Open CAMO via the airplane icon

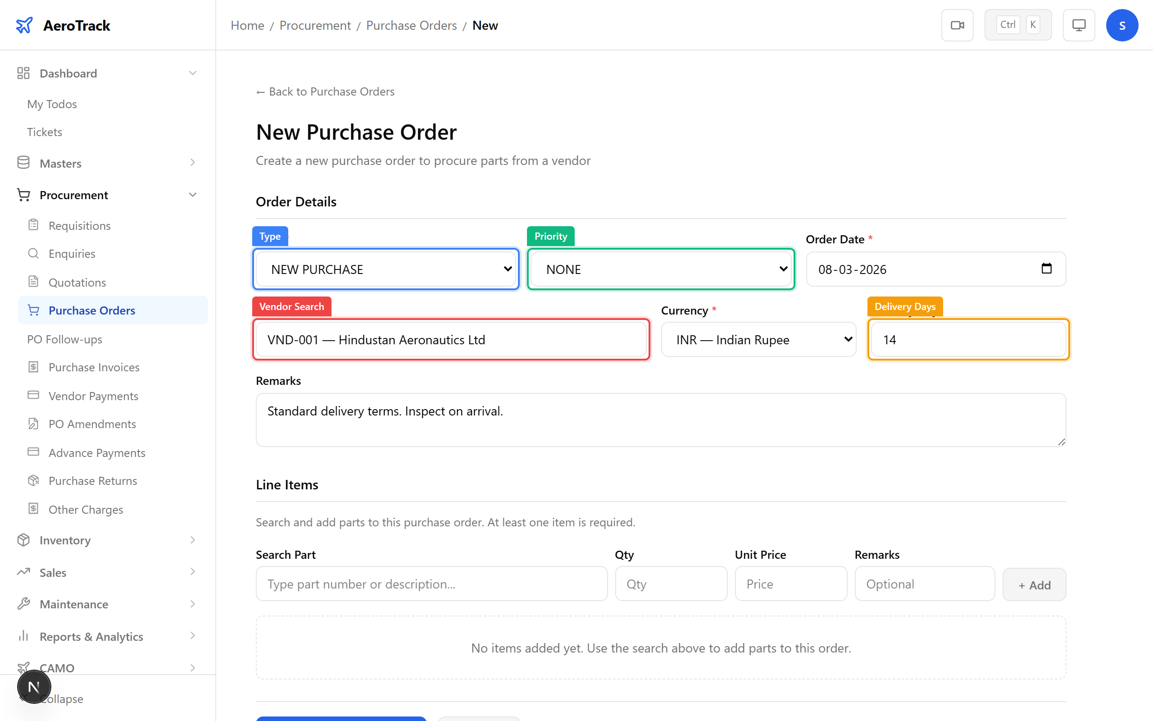pyautogui.click(x=24, y=667)
